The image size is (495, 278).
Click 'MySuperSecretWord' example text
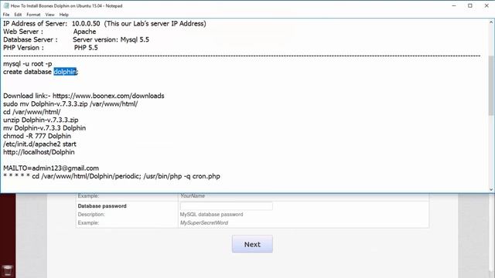pyautogui.click(x=204, y=222)
